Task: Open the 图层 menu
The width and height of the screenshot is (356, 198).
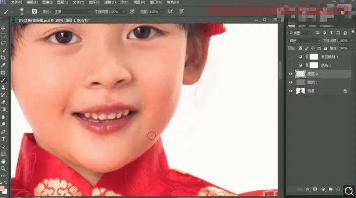Action: click(x=63, y=2)
